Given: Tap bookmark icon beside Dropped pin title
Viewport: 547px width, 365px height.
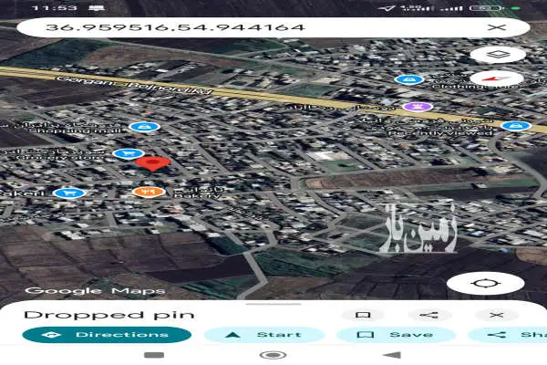Looking at the screenshot, I should point(363,315).
